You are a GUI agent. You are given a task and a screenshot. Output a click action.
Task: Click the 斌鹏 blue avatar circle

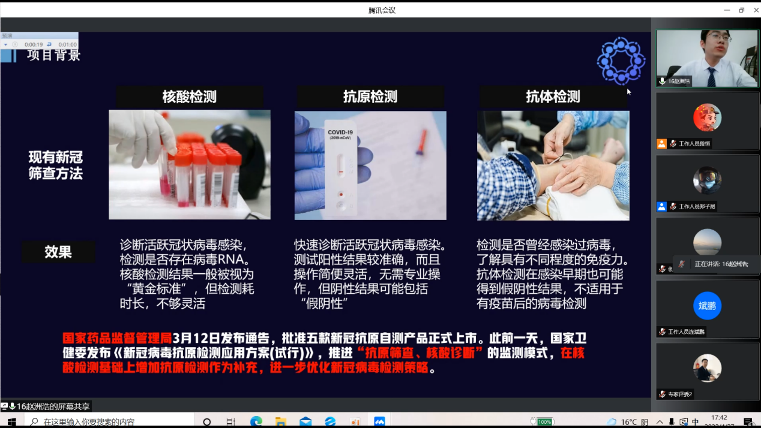click(x=707, y=306)
